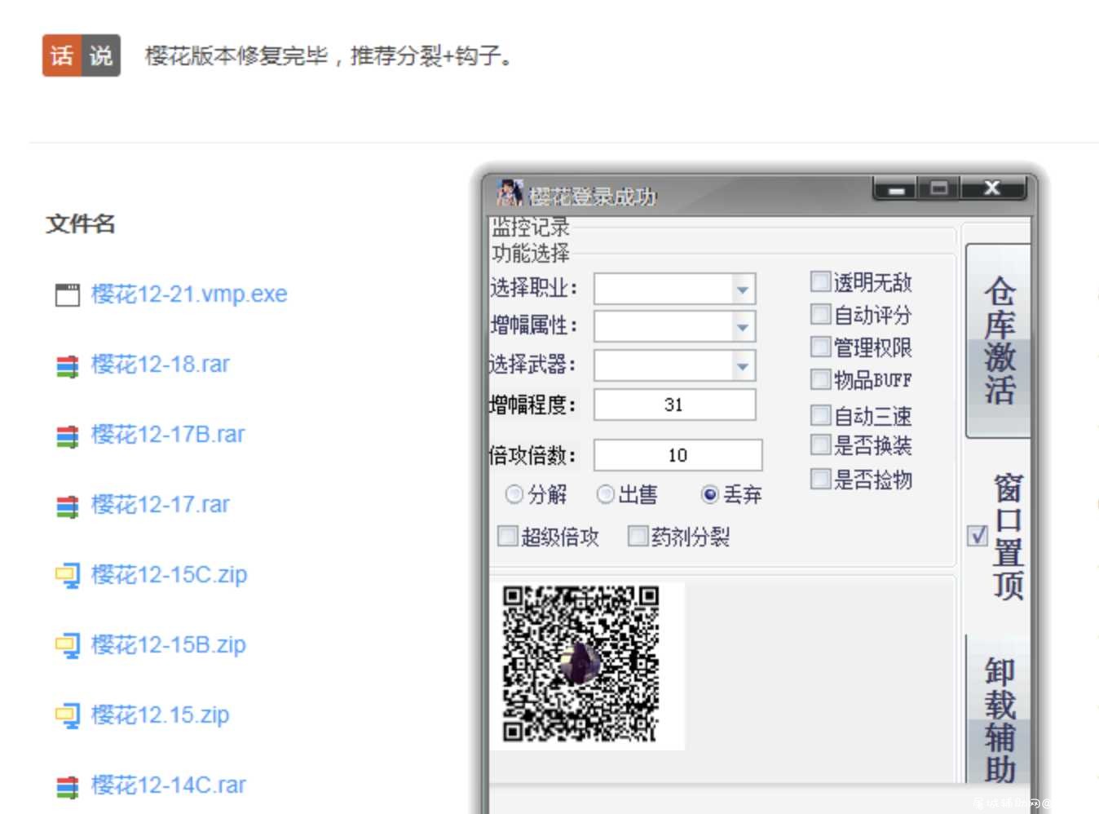The height and width of the screenshot is (814, 1099).
Task: Click the 倍攻倍数 input showing 10
Action: pyautogui.click(x=678, y=455)
